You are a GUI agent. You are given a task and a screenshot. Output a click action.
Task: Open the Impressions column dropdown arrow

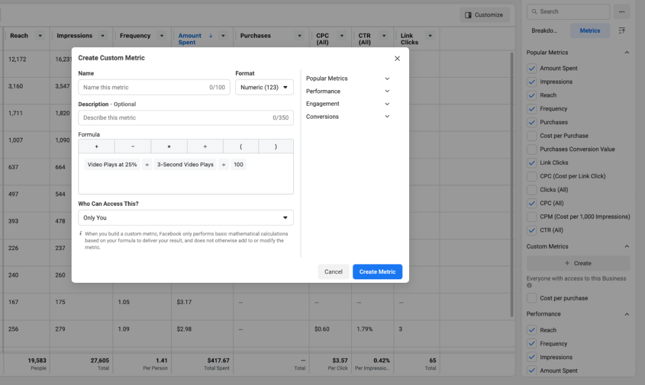coord(103,36)
